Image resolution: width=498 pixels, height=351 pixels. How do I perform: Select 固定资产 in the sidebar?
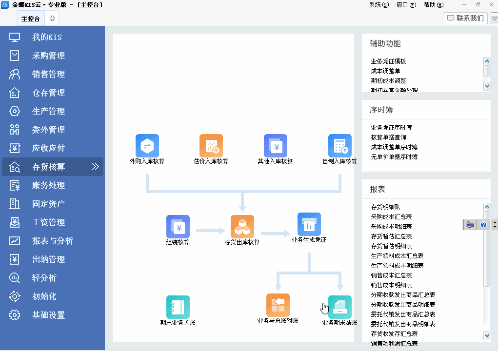(x=52, y=203)
